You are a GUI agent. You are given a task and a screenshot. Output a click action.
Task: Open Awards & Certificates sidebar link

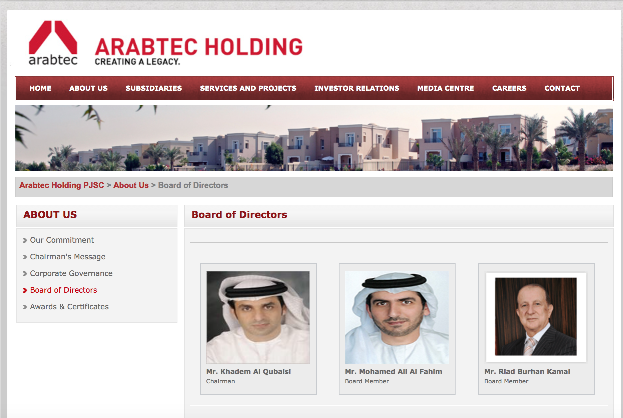click(x=69, y=307)
